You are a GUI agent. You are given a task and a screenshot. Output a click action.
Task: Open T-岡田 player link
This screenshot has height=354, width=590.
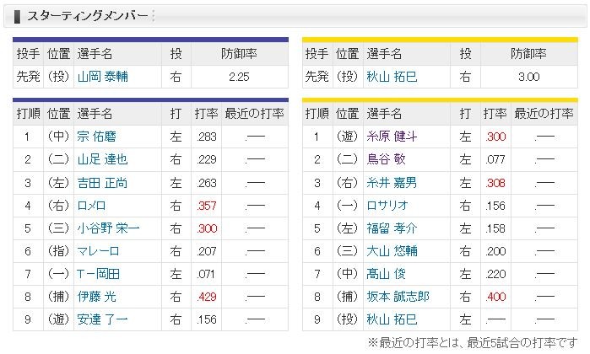(97, 273)
